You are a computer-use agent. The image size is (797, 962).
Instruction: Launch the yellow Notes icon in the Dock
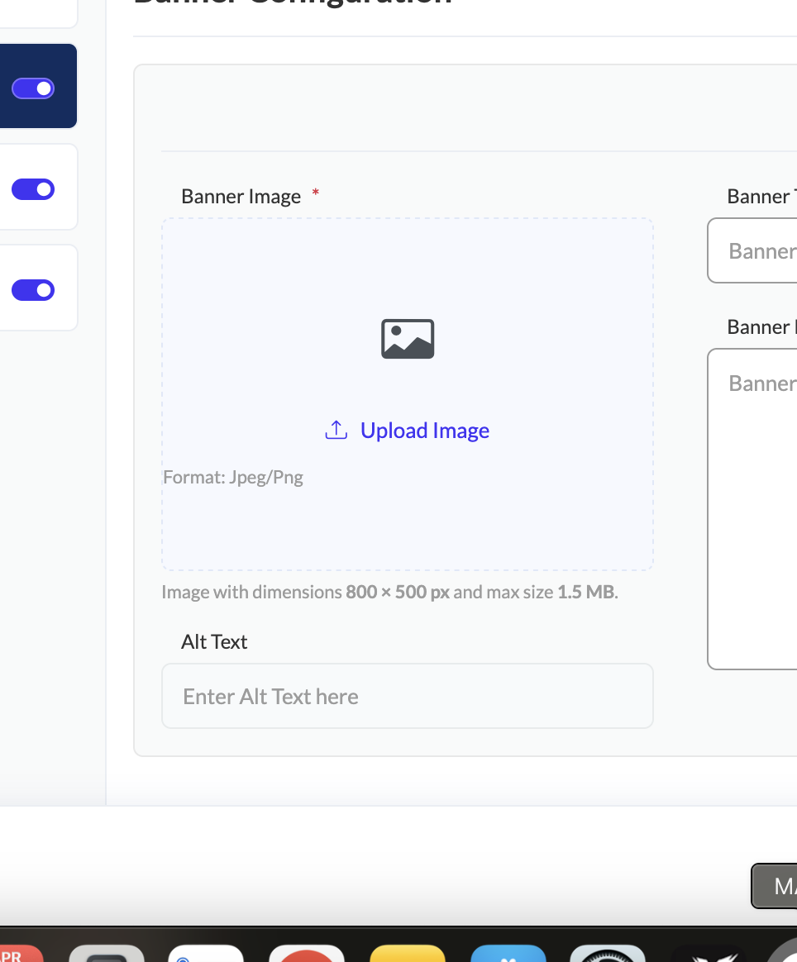point(408,955)
